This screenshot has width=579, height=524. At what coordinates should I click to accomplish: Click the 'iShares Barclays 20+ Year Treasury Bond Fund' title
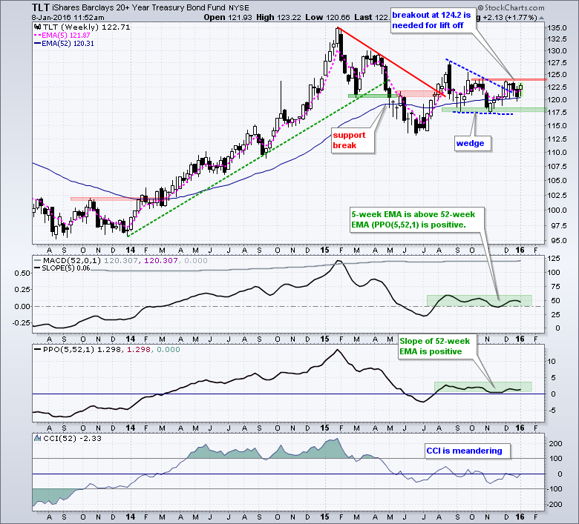click(x=140, y=7)
